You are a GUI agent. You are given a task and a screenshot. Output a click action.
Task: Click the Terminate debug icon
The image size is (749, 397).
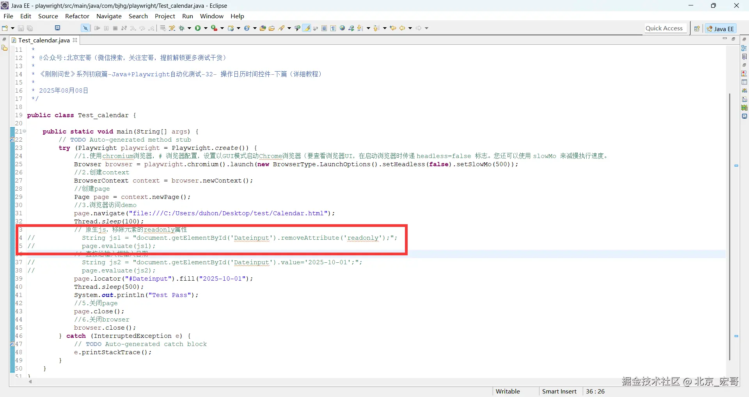115,28
